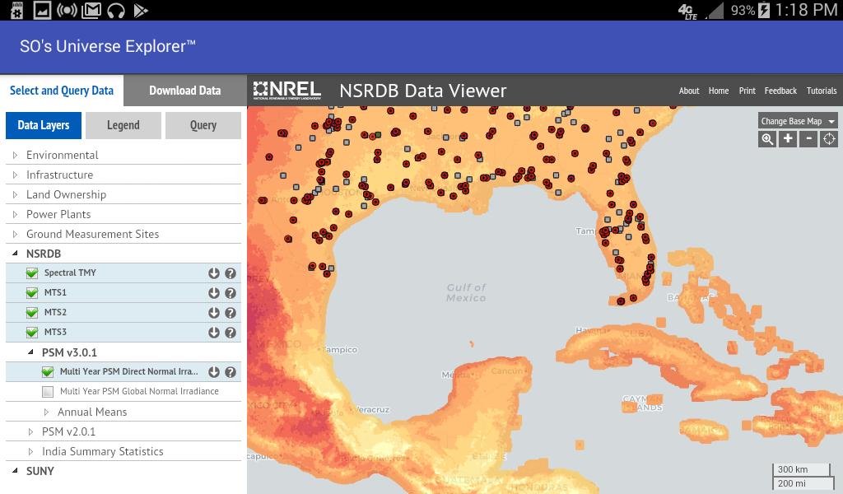Open the Tutorials link
The height and width of the screenshot is (494, 843).
[822, 91]
